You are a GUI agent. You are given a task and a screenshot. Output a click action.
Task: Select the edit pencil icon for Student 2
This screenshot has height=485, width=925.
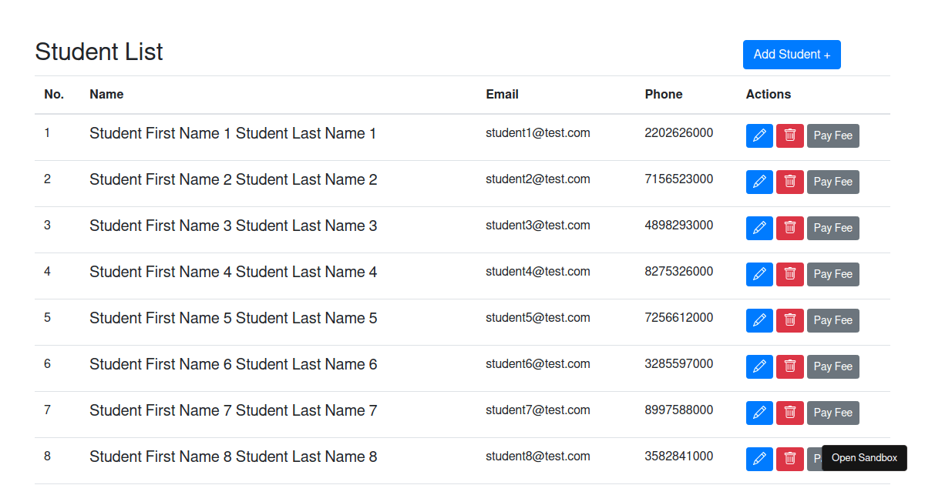pos(759,182)
